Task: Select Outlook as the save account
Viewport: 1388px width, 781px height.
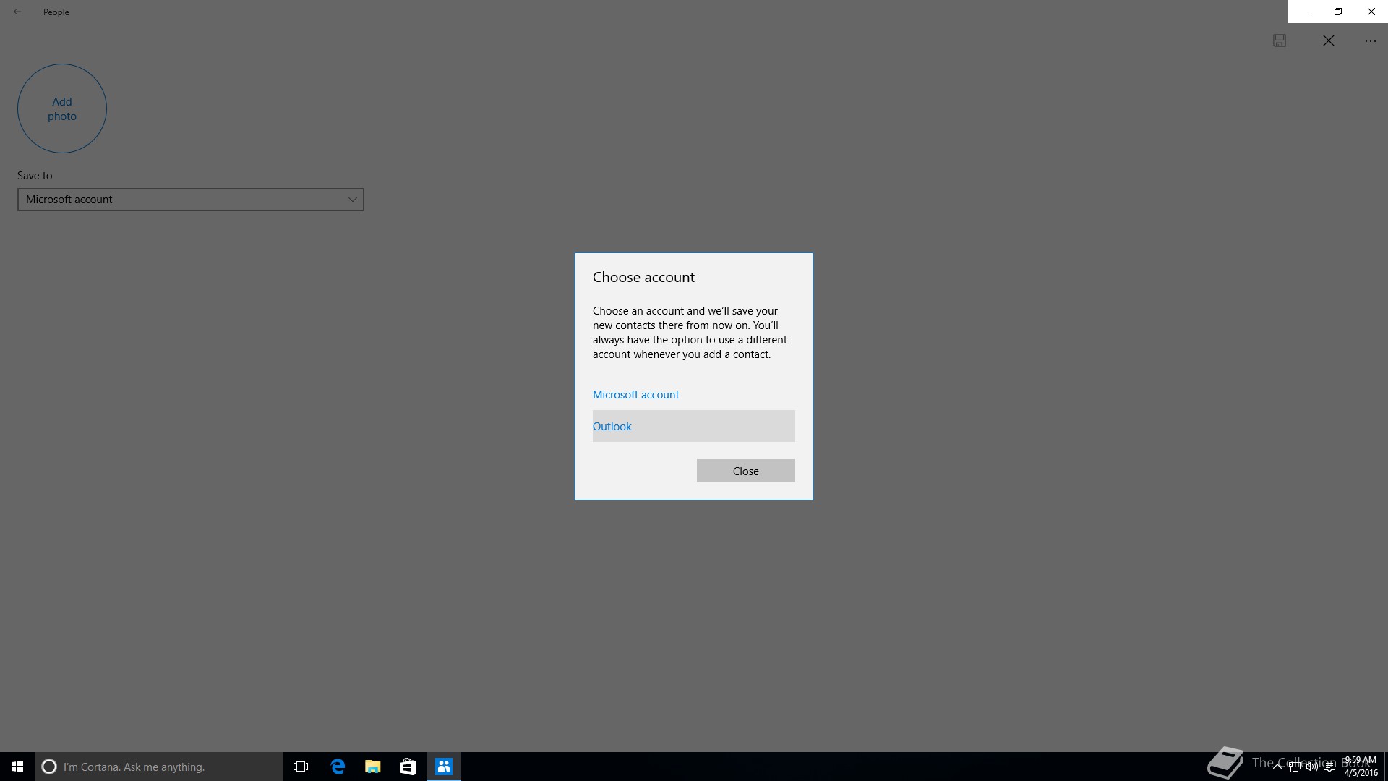Action: pos(694,426)
